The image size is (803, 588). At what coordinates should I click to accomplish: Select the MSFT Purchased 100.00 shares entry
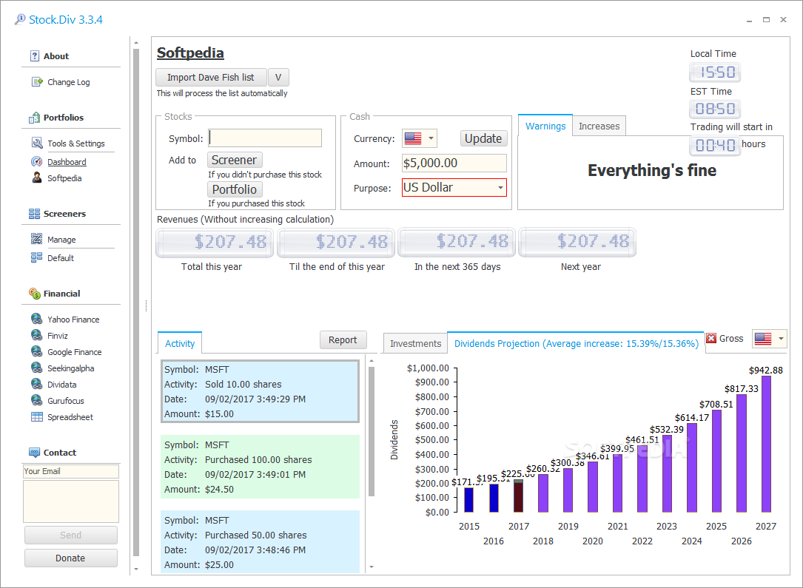(x=261, y=467)
